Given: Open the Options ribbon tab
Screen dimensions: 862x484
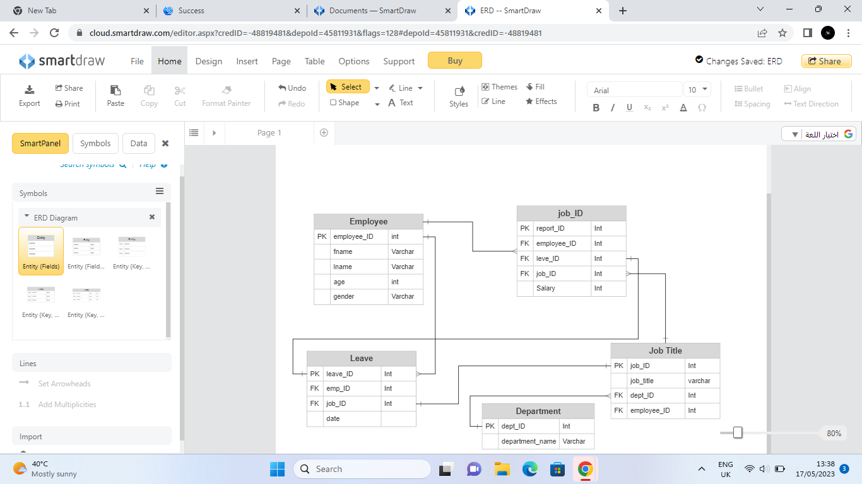Looking at the screenshot, I should click(x=354, y=61).
